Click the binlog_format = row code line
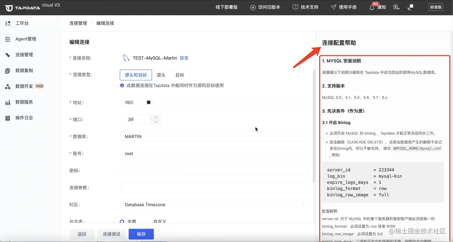Viewport: 453px width, 242px height. click(357, 188)
